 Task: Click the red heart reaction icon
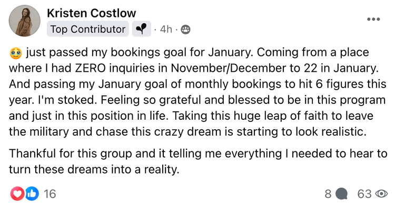click(x=17, y=194)
